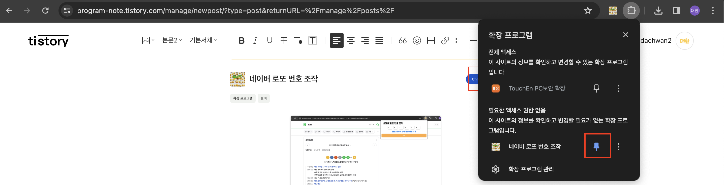Align text center
Viewport: 724px width, 185px height.
click(x=351, y=41)
